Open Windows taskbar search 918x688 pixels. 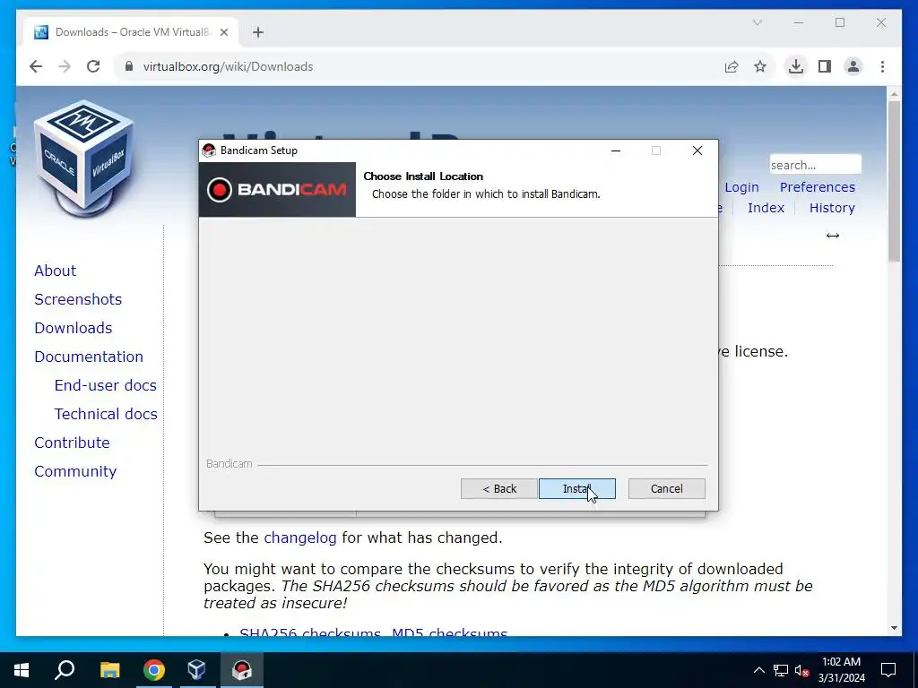pyautogui.click(x=65, y=670)
